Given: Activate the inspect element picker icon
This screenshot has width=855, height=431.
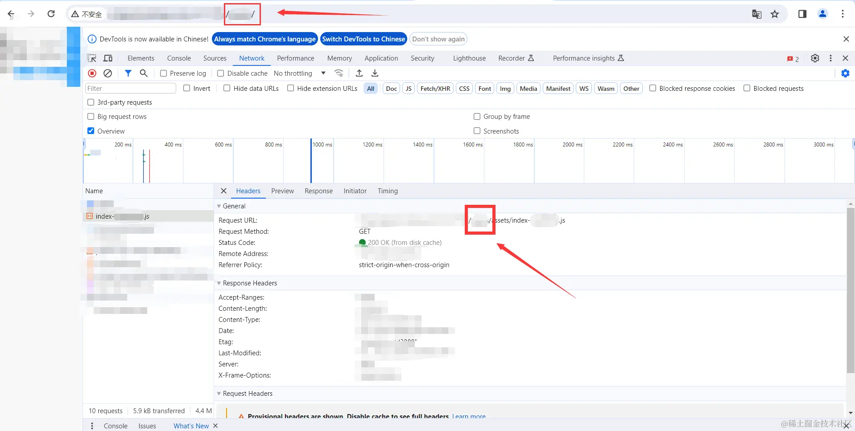Looking at the screenshot, I should coord(92,58).
